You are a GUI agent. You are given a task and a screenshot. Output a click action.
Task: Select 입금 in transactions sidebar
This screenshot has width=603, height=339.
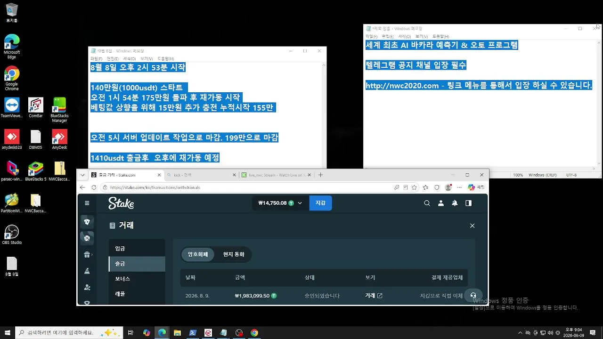tap(137, 249)
